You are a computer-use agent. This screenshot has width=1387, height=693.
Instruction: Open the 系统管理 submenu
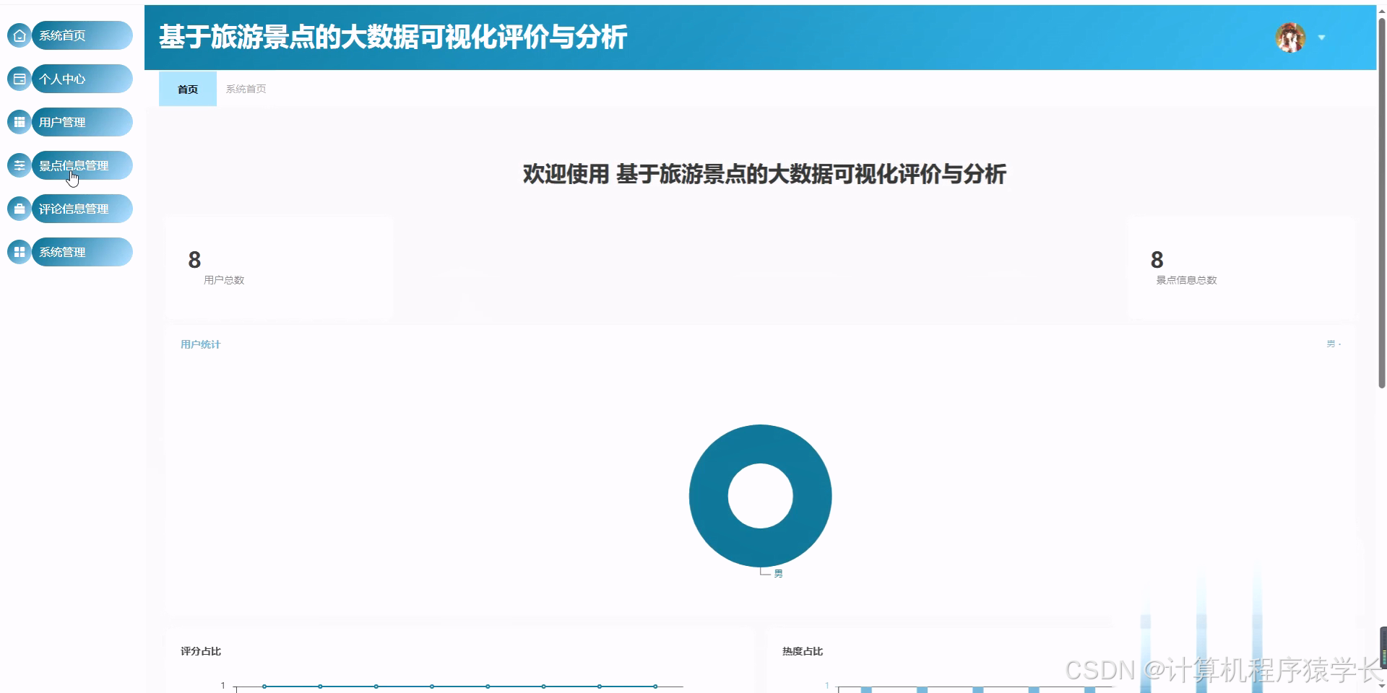coord(82,251)
